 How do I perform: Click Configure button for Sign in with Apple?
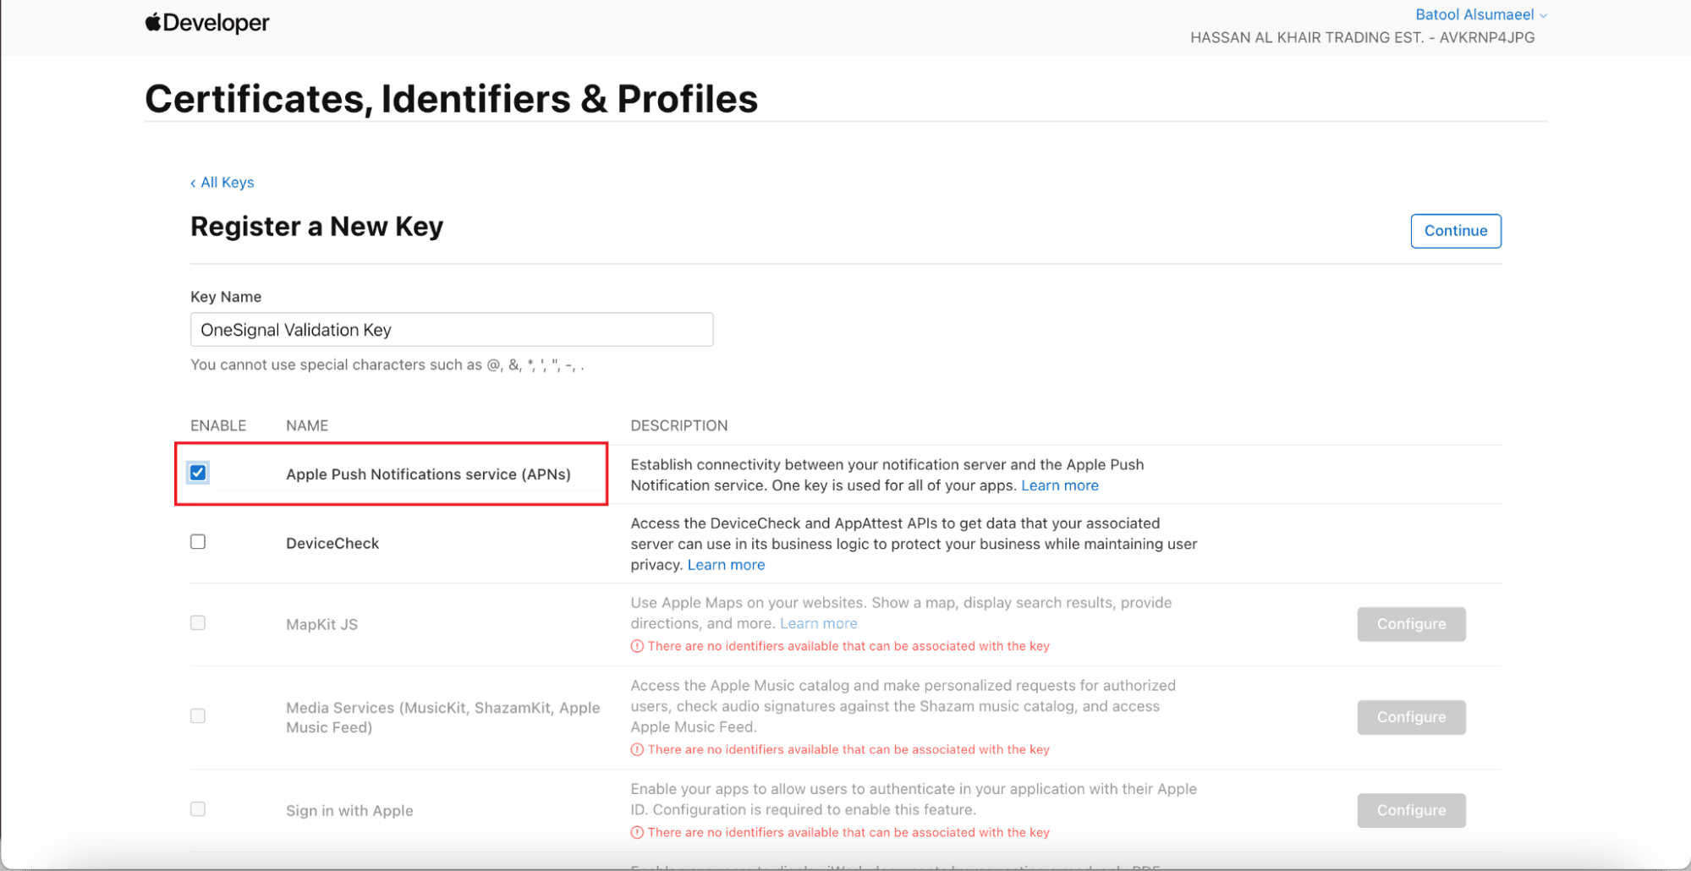tap(1410, 810)
